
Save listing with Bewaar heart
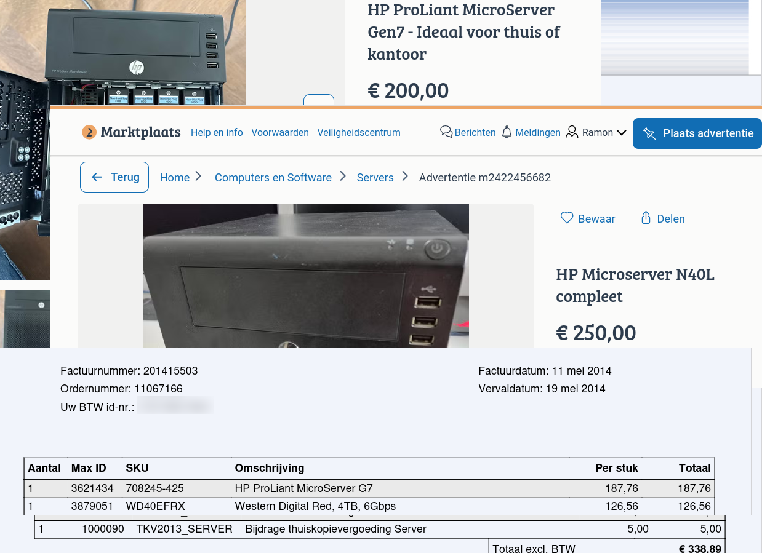[x=588, y=218]
